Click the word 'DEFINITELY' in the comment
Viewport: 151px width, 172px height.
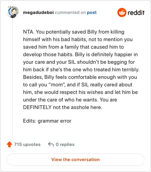click(x=37, y=107)
